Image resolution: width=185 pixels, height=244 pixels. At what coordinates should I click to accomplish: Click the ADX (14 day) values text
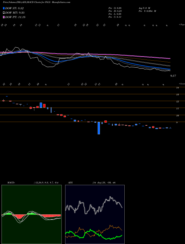pyautogui.click(x=104, y=183)
